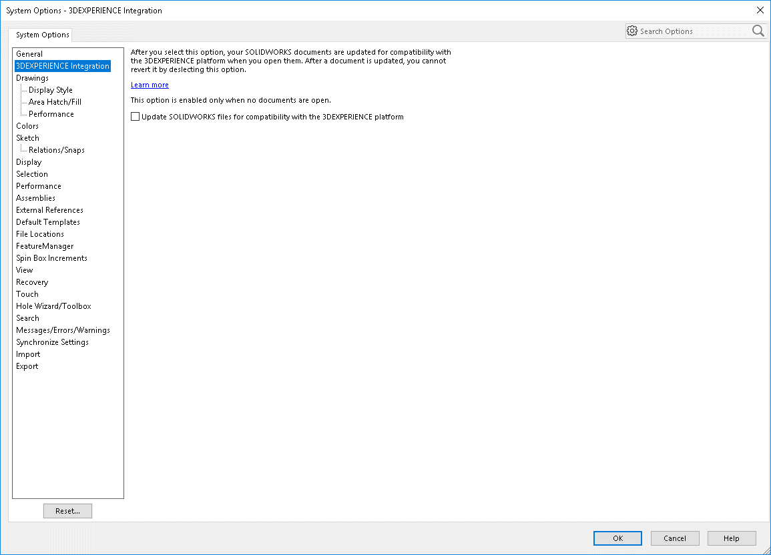Select Display Style under Drawings
Viewport: 771px width, 555px height.
50,90
